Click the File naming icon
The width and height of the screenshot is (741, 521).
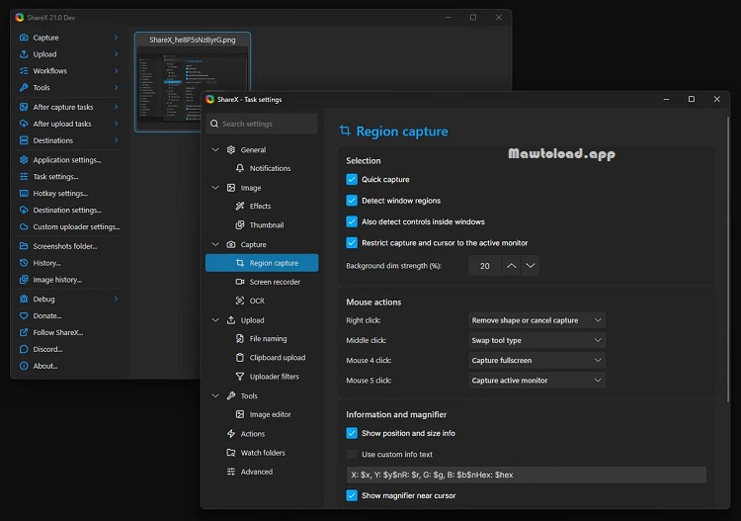[240, 338]
